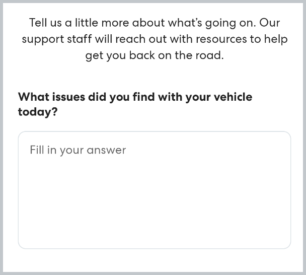Click the "get you back on the road" line
The width and height of the screenshot is (306, 275).
tap(154, 55)
